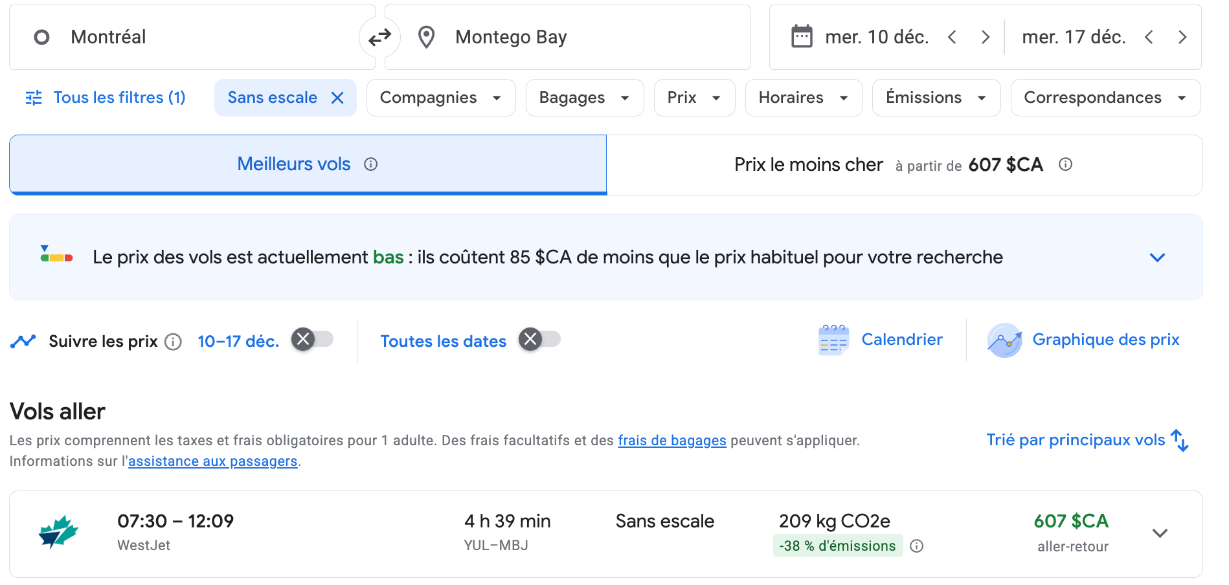The image size is (1229, 585).
Task: Advance return date by one day
Action: coord(1182,37)
